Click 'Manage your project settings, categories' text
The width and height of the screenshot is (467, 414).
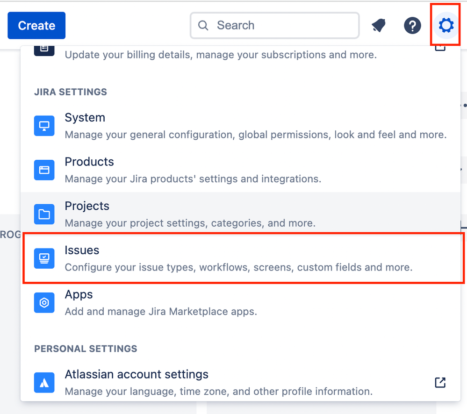[190, 223]
